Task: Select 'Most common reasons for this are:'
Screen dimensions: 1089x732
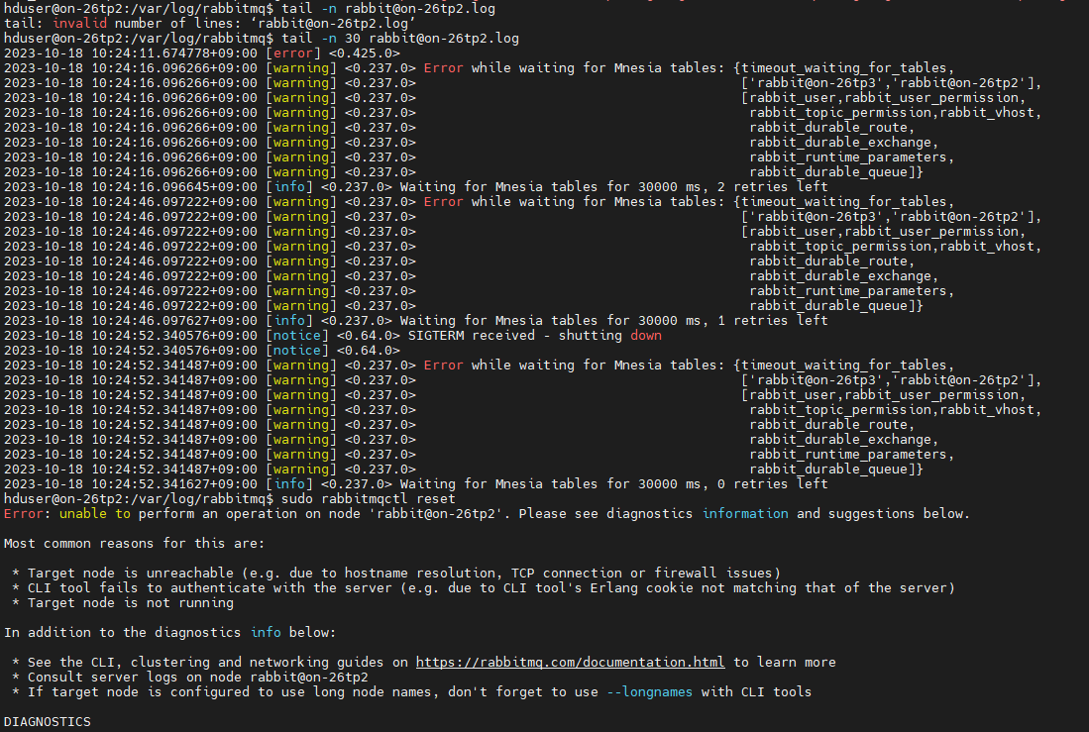Action: click(x=134, y=544)
